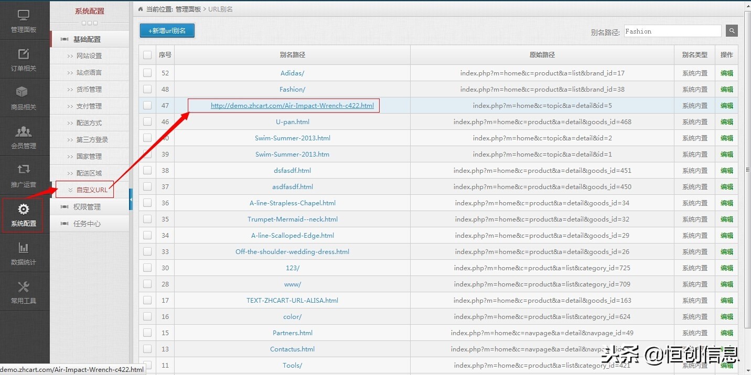Open 第三方登录 submenu item

92,140
